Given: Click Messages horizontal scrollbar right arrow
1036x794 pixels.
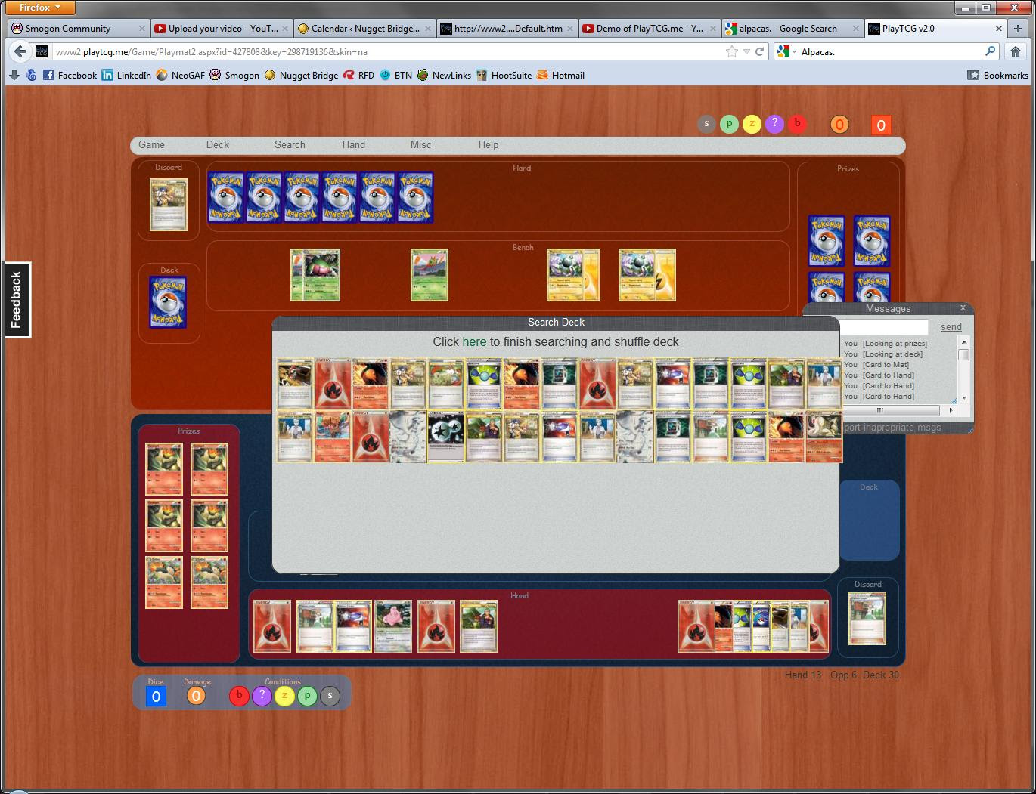Looking at the screenshot, I should click(x=951, y=410).
